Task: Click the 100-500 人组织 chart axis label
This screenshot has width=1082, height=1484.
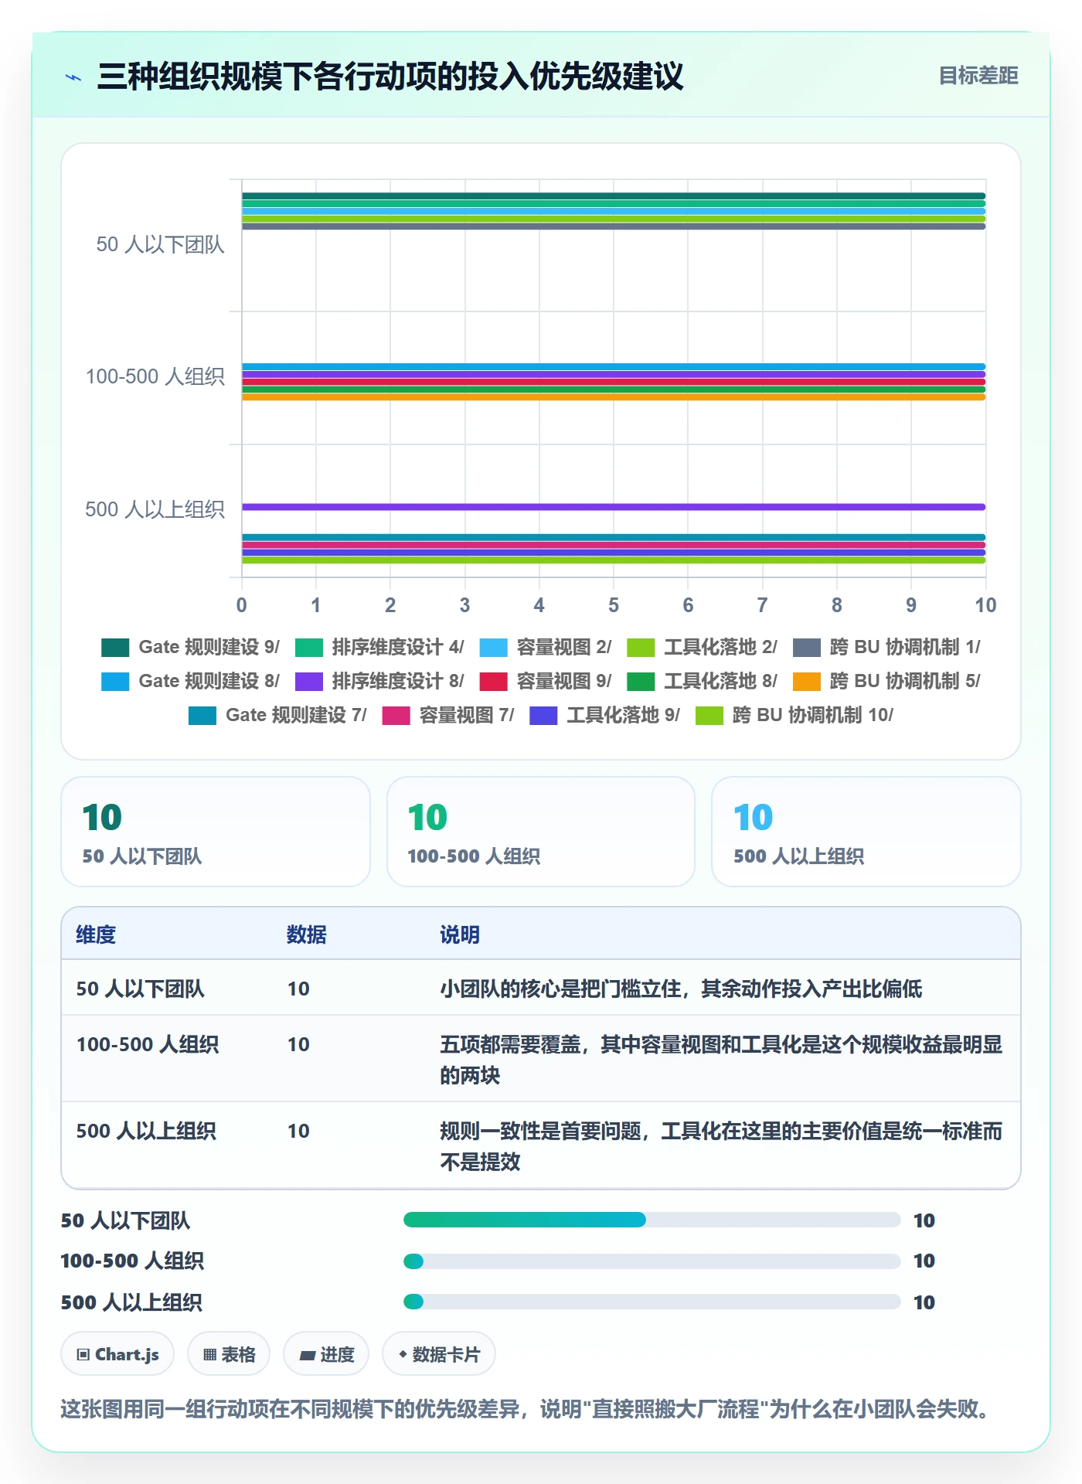Action: click(x=155, y=377)
